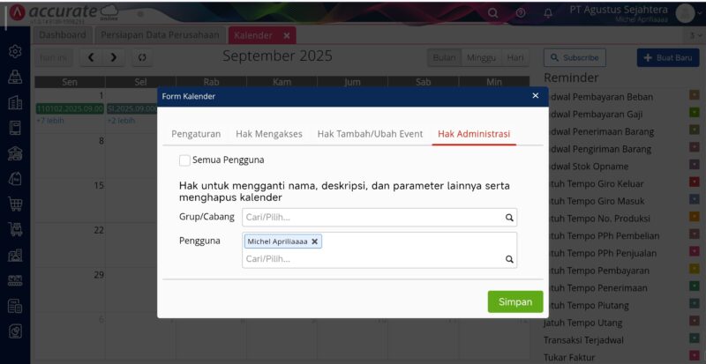Toggle the Jadwal Pembayaran Gaji reminder checkbox
Viewport: 706px width, 364px height.
coord(694,113)
